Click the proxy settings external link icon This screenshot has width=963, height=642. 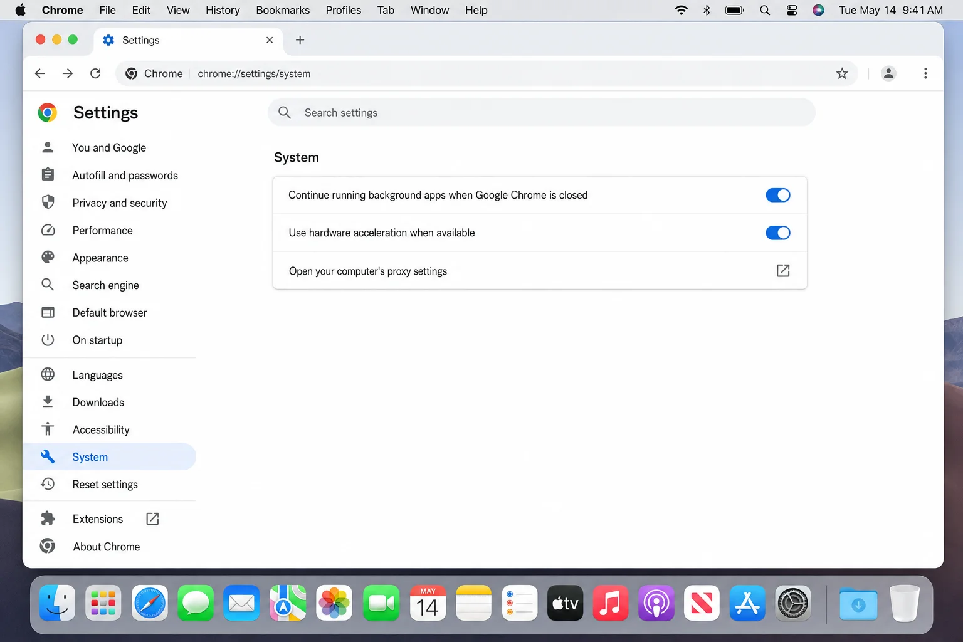tap(783, 271)
